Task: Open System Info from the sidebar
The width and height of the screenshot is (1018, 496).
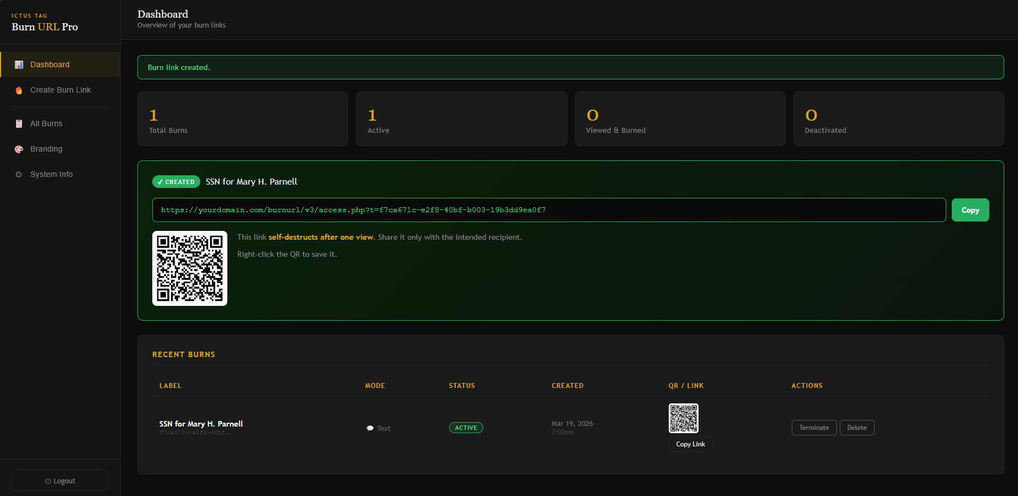Action: 51,174
